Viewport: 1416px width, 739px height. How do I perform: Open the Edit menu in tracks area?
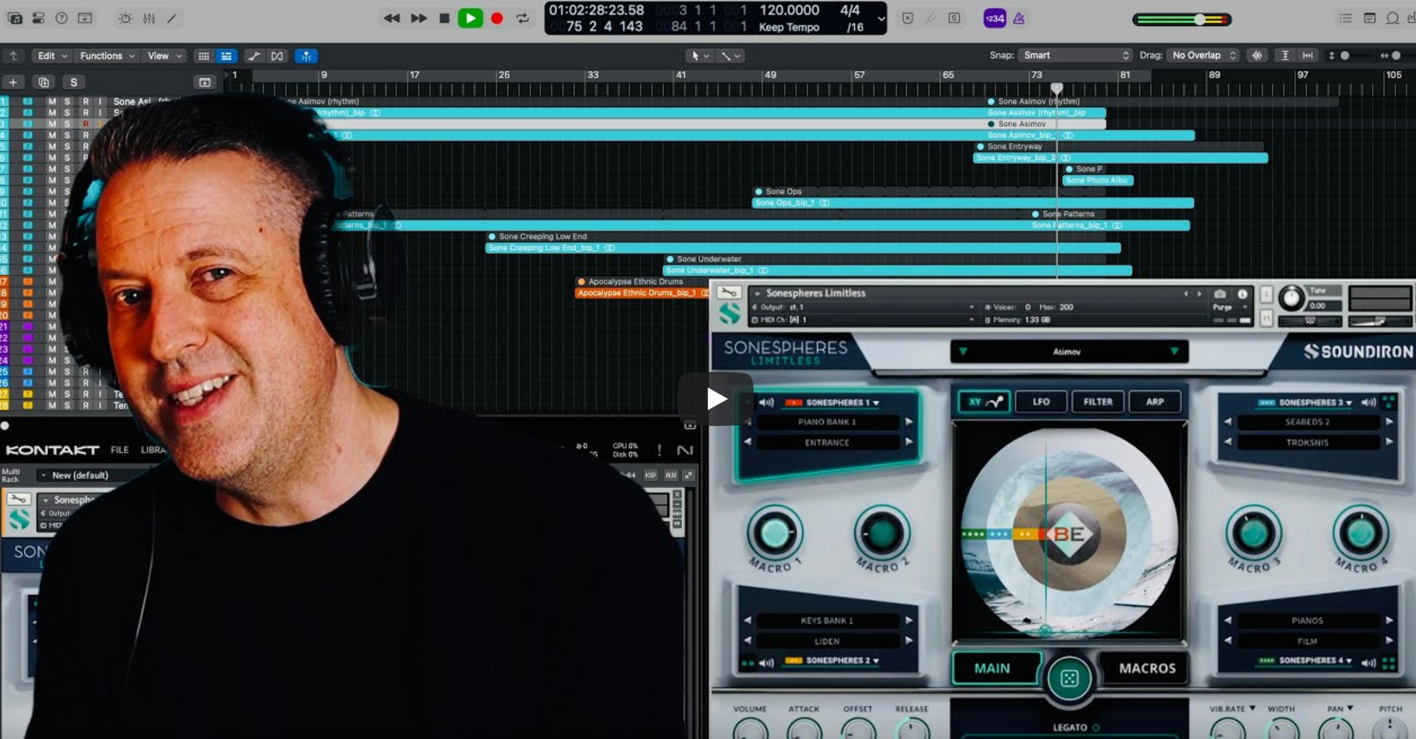click(52, 56)
